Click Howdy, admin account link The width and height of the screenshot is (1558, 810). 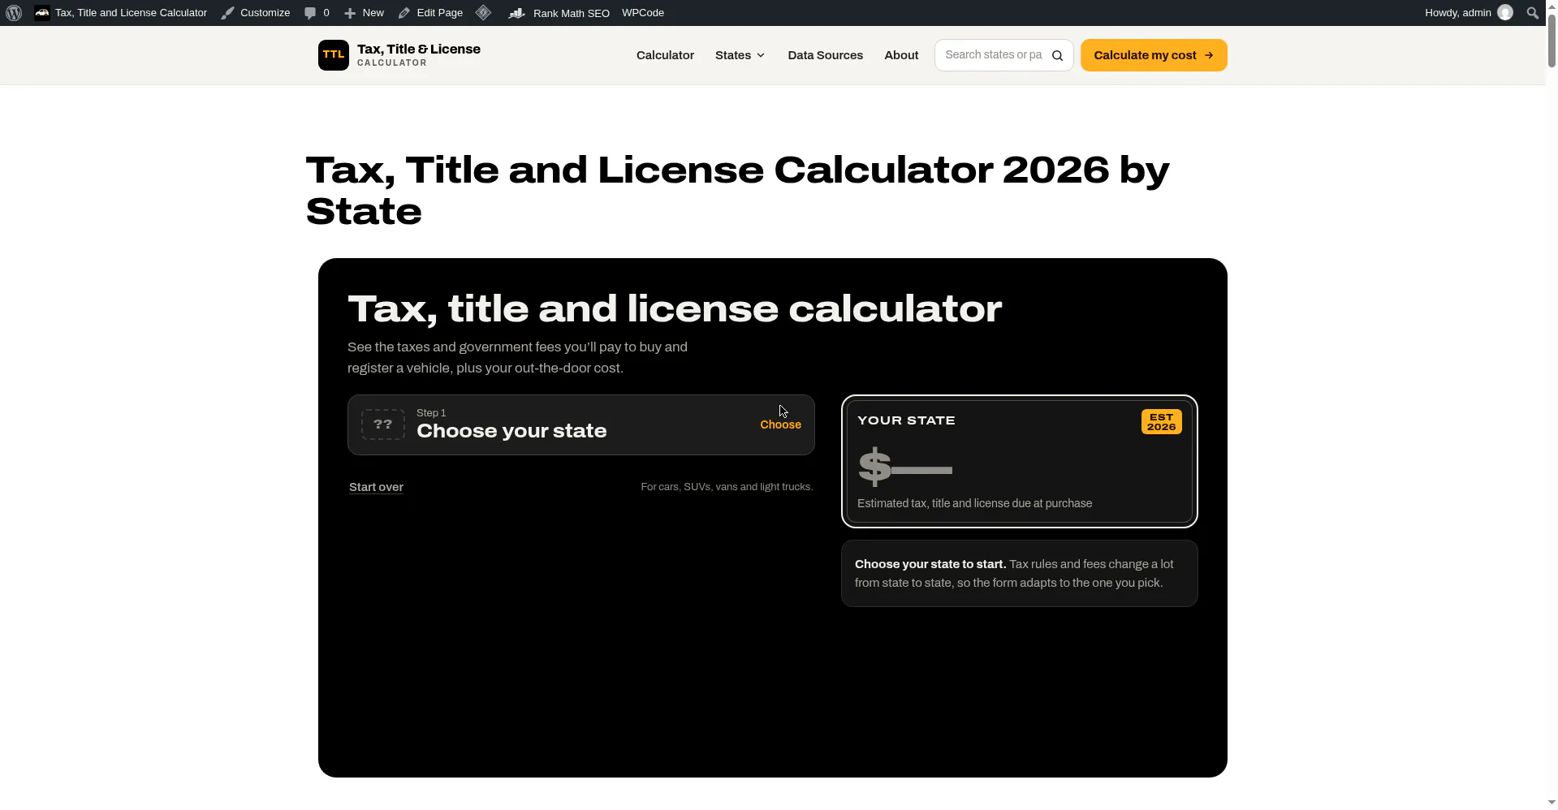pos(1458,13)
